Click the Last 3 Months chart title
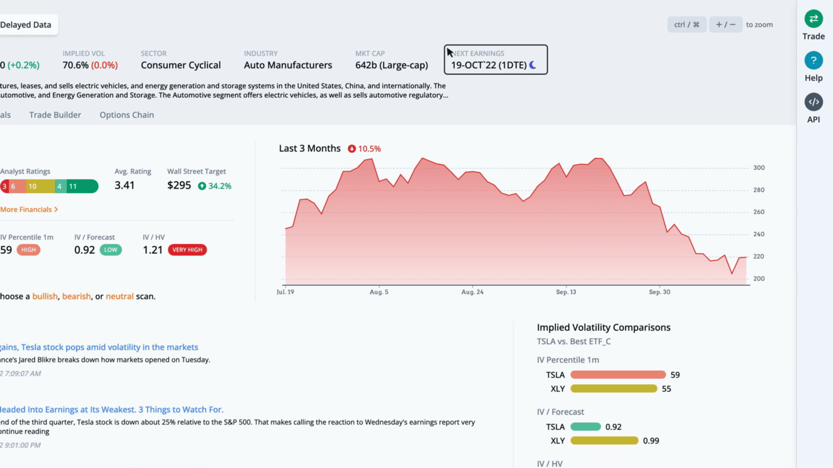833x468 pixels. coord(309,149)
